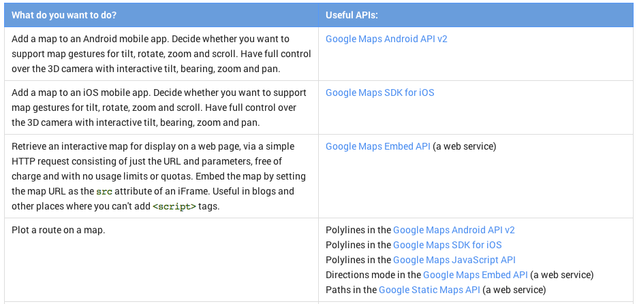Screen dimensions: 637x304
Task: Click the green 'src' code text
Action: (104, 191)
